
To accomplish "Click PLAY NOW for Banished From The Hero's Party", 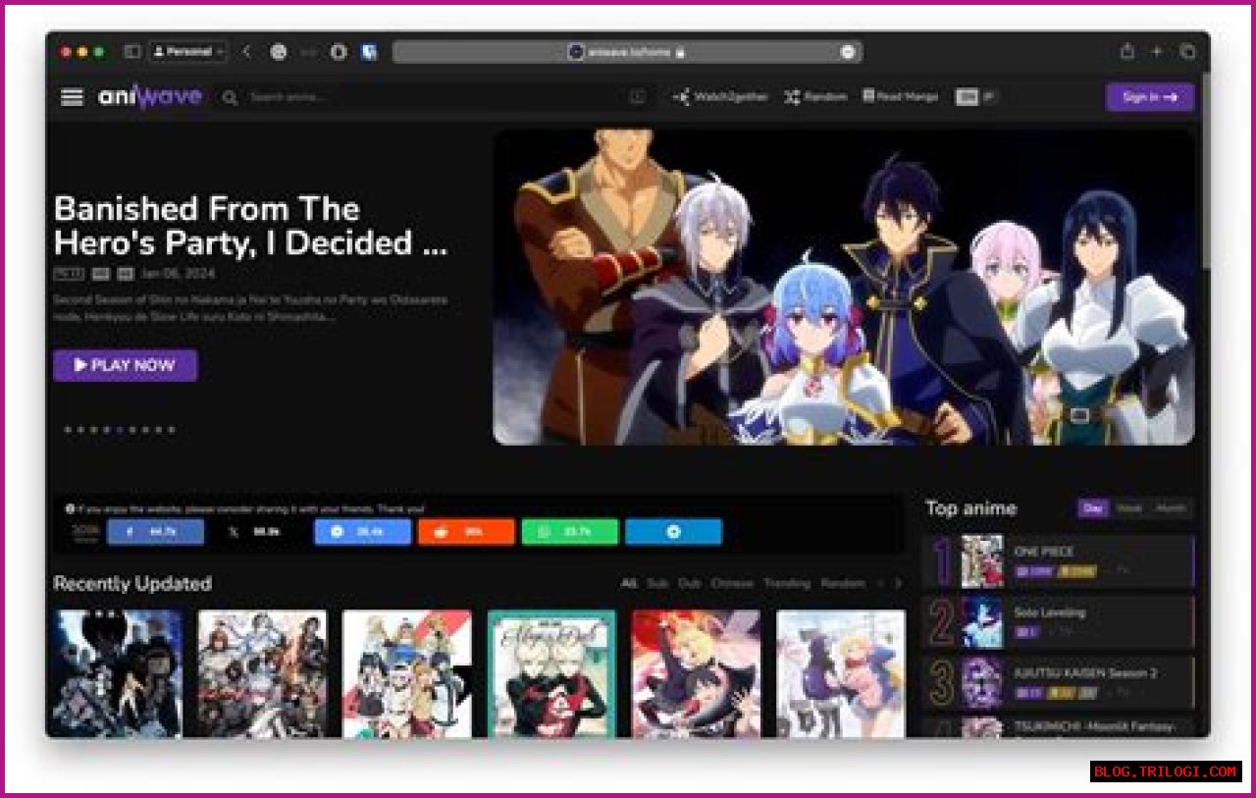I will tap(125, 365).
